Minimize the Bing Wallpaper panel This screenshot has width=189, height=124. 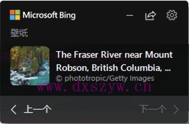130,15
